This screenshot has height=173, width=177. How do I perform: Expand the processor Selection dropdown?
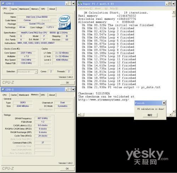[x=36, y=71]
